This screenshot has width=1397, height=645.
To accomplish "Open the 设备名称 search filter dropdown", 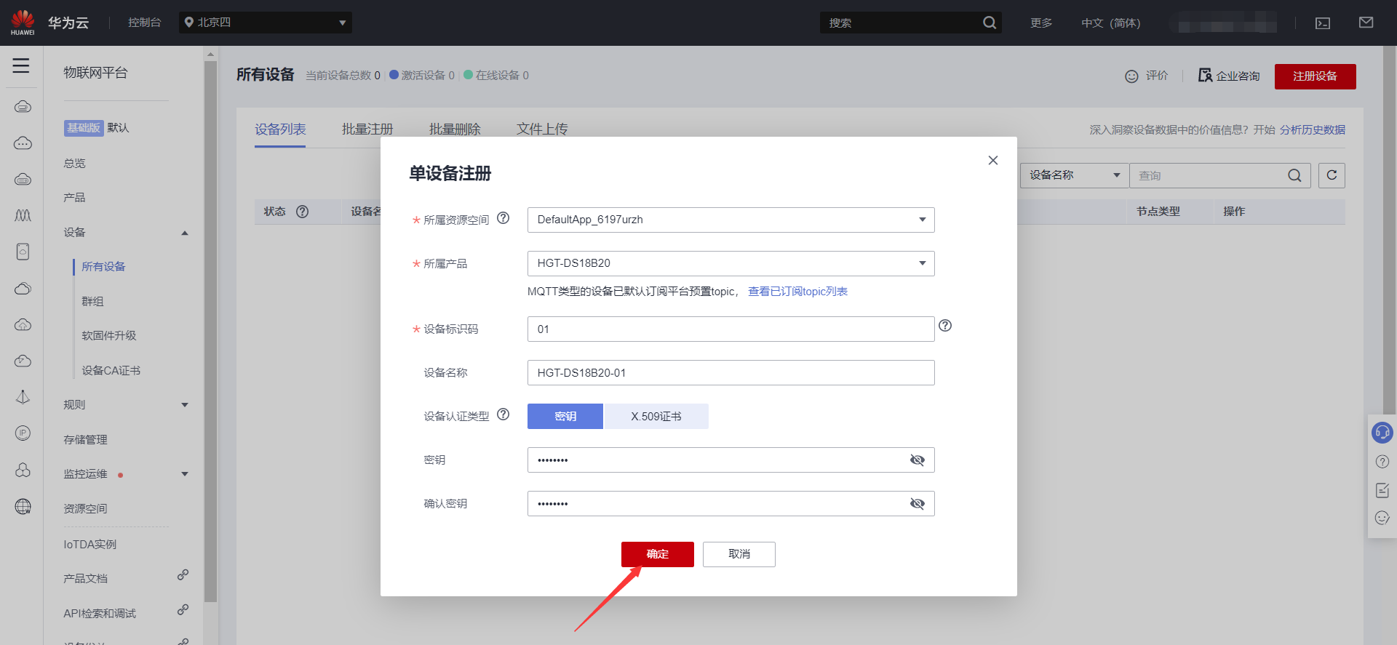I will (1074, 175).
